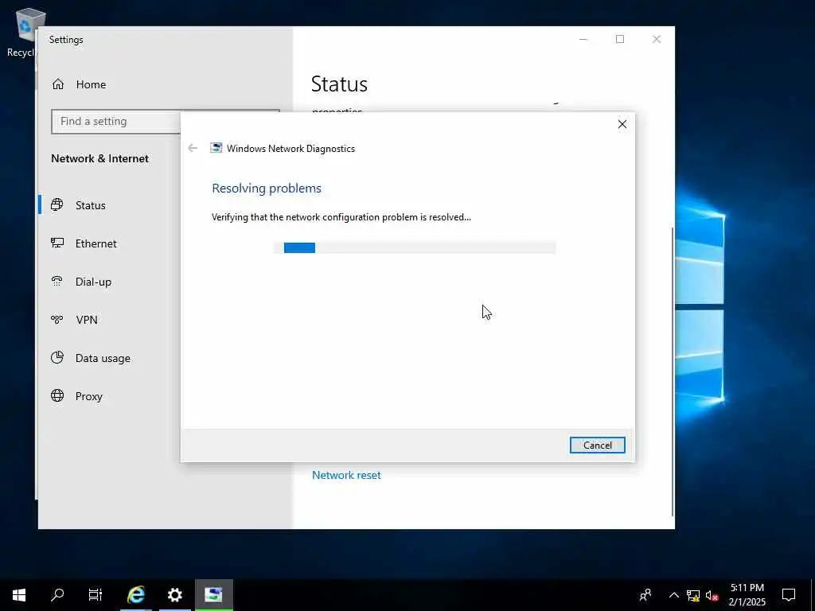The height and width of the screenshot is (611, 815).
Task: Click Network Diagnostics taskbar icon
Action: [x=213, y=595]
